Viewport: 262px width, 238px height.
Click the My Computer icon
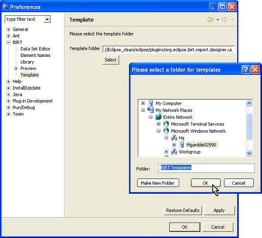coord(151,103)
